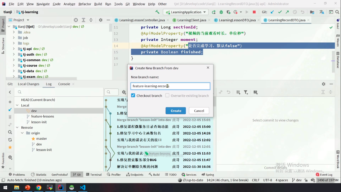Open the Terminal tool window
Screen dimensions: 341x192
94,174
